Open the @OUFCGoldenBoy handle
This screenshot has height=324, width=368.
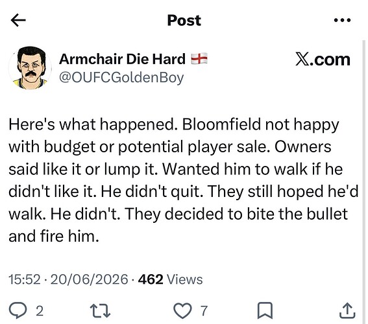121,78
